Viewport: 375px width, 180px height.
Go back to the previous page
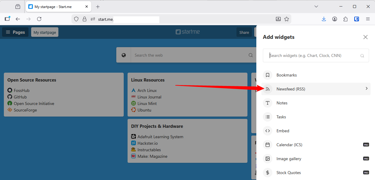18,19
